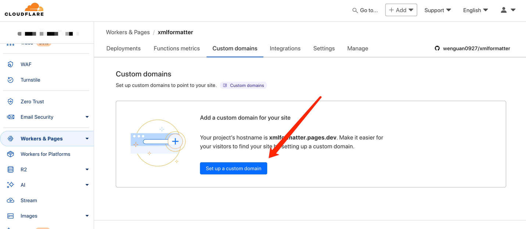Click the Go to... search field
This screenshot has height=229, width=526.
point(365,10)
